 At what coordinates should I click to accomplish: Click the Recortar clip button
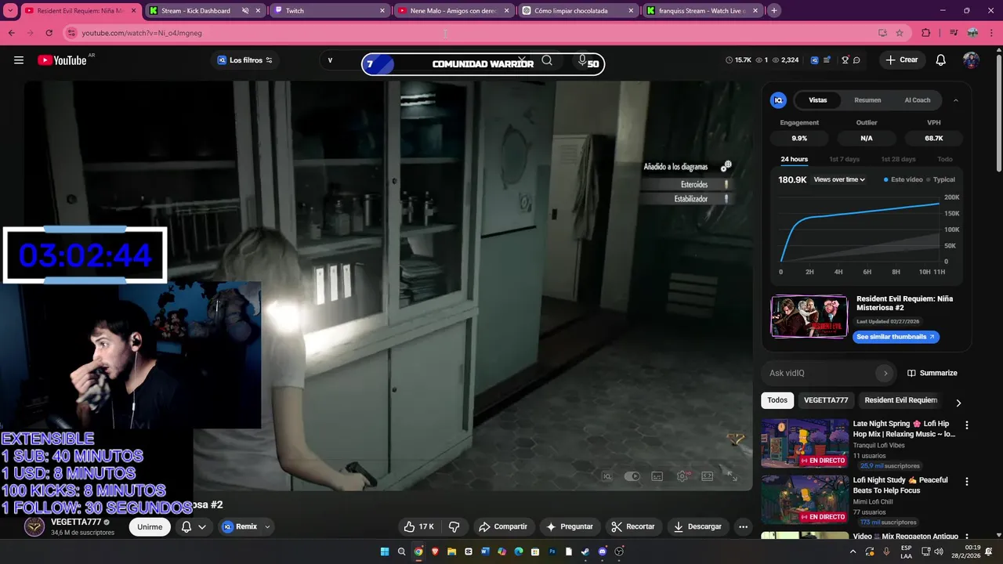pos(633,526)
